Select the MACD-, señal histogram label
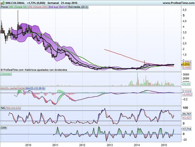Screen dimensions: 195x147 click(9, 88)
